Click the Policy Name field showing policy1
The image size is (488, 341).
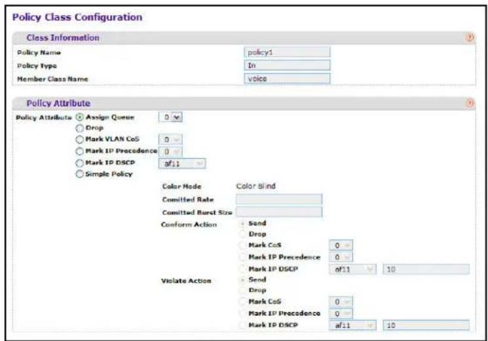(x=287, y=52)
